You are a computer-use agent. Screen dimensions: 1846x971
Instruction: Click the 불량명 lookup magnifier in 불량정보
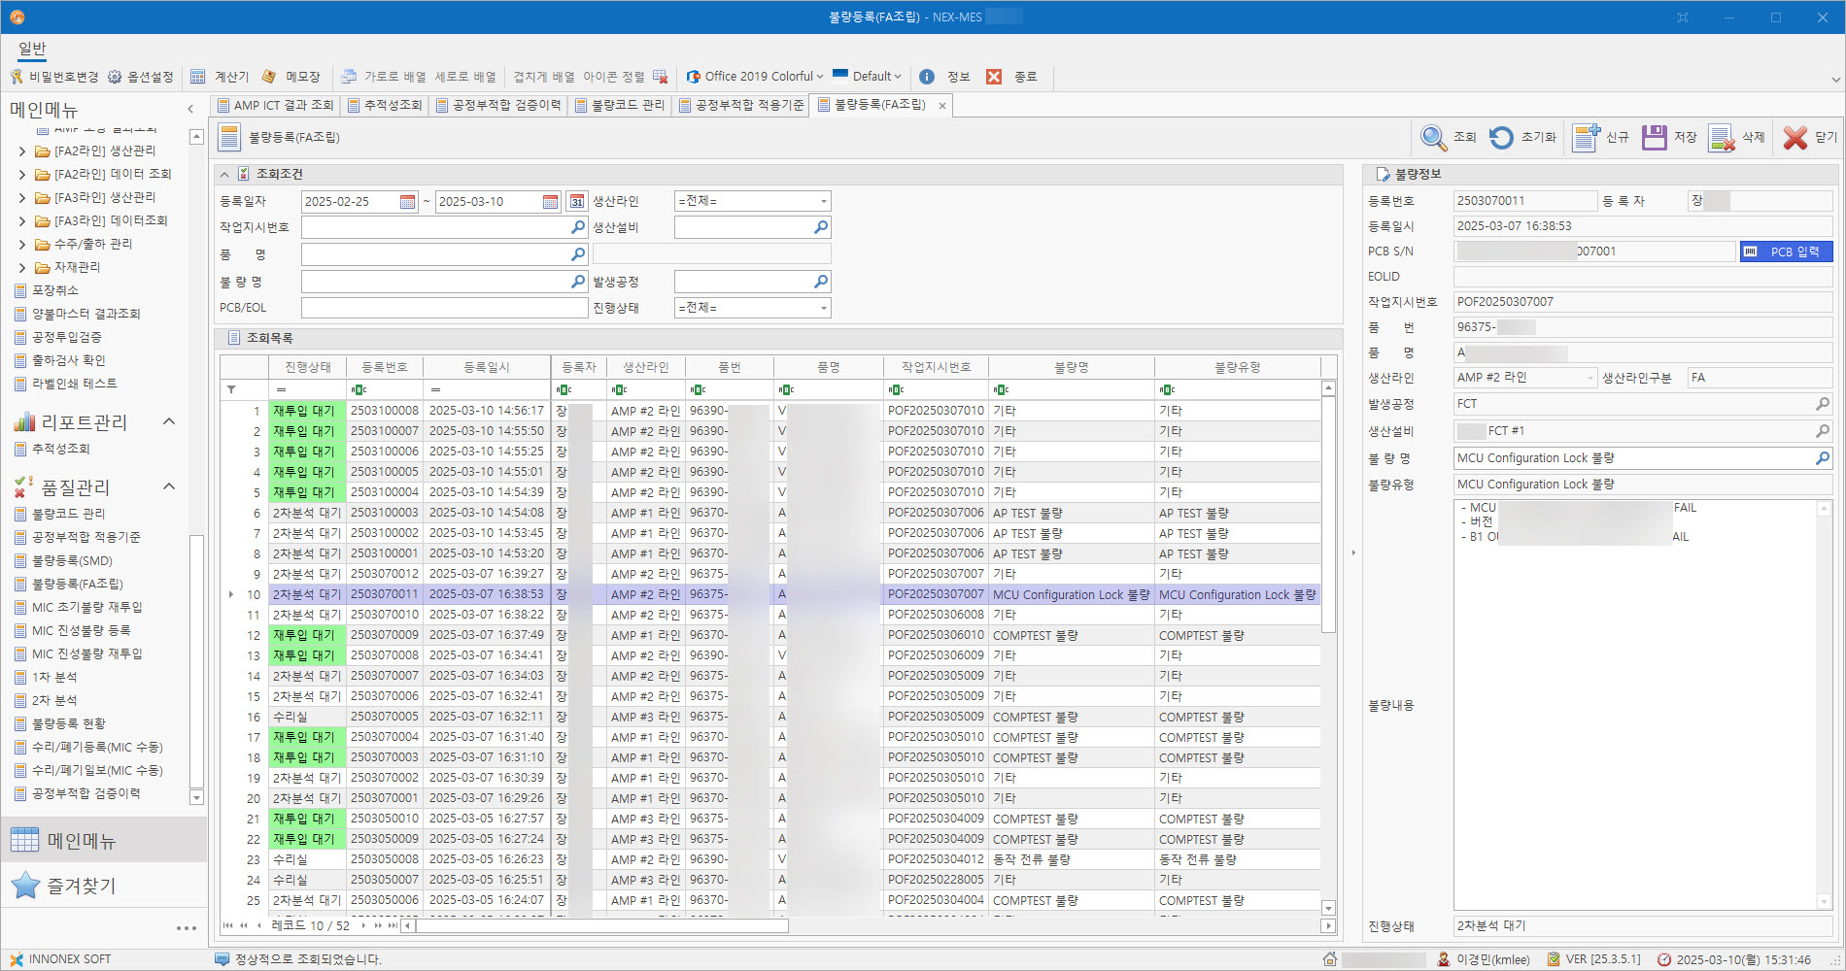(1822, 458)
